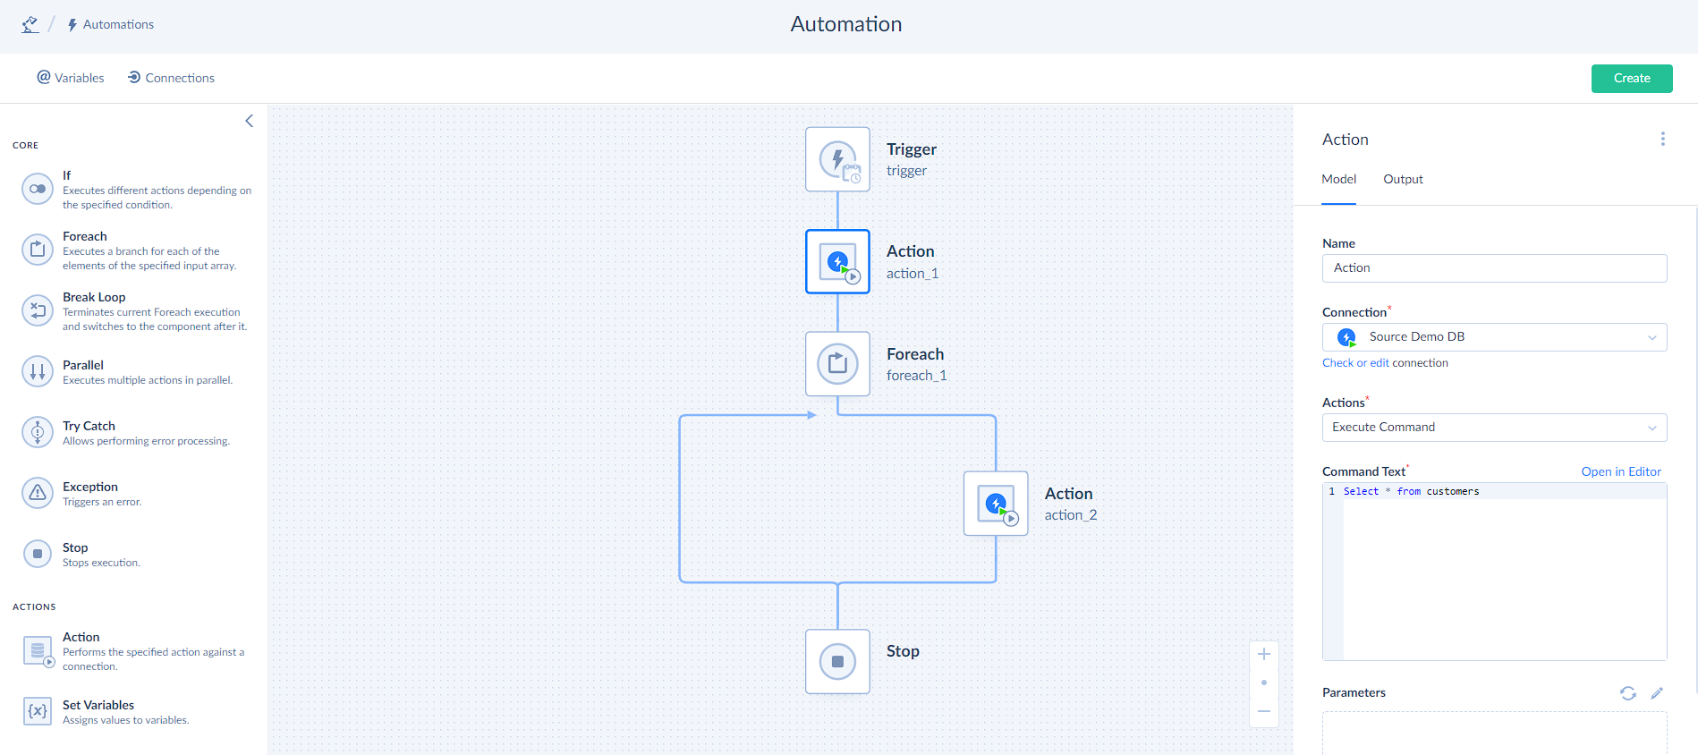The image size is (1698, 755).
Task: Click the action_1 node on canvas
Action: pos(837,262)
